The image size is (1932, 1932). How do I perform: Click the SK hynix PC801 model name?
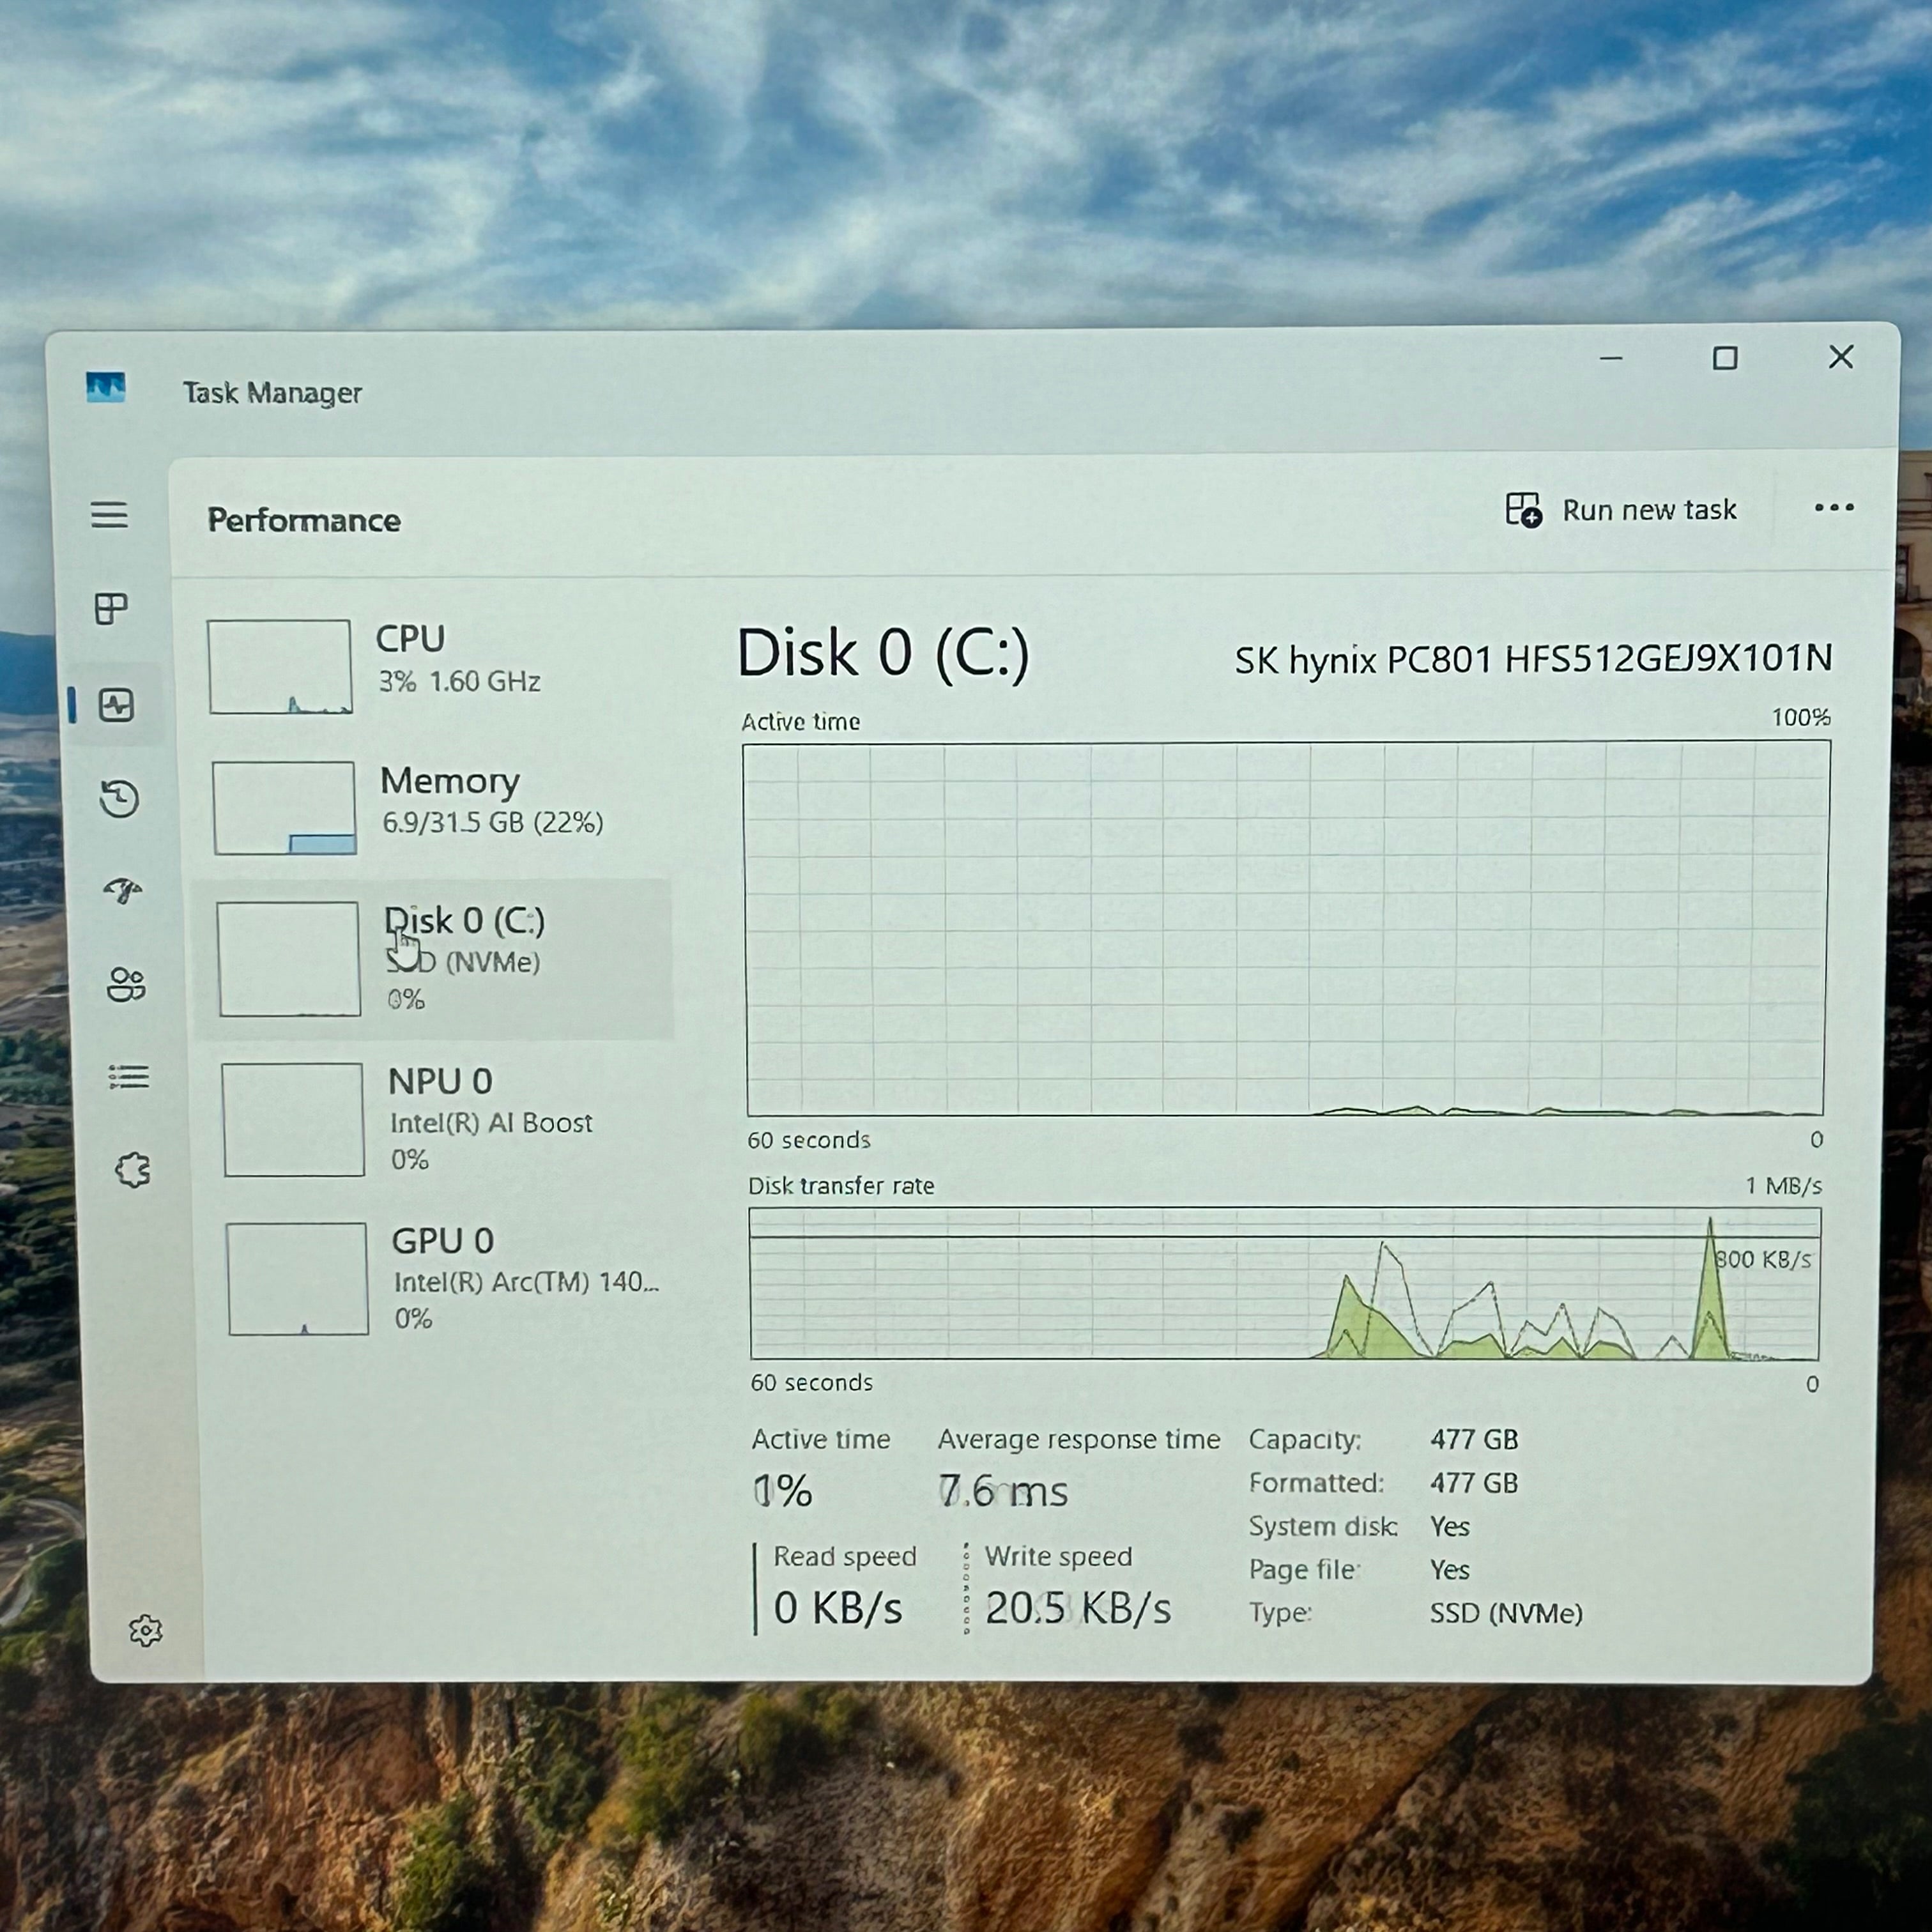[x=1533, y=659]
